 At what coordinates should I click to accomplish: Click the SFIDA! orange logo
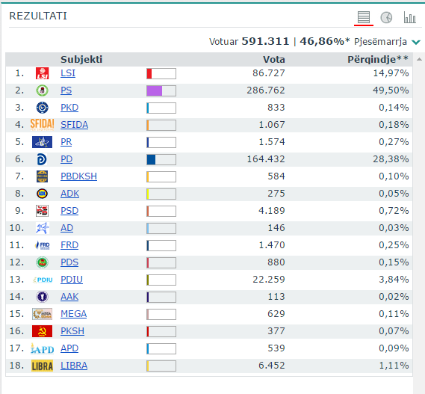tap(42, 125)
